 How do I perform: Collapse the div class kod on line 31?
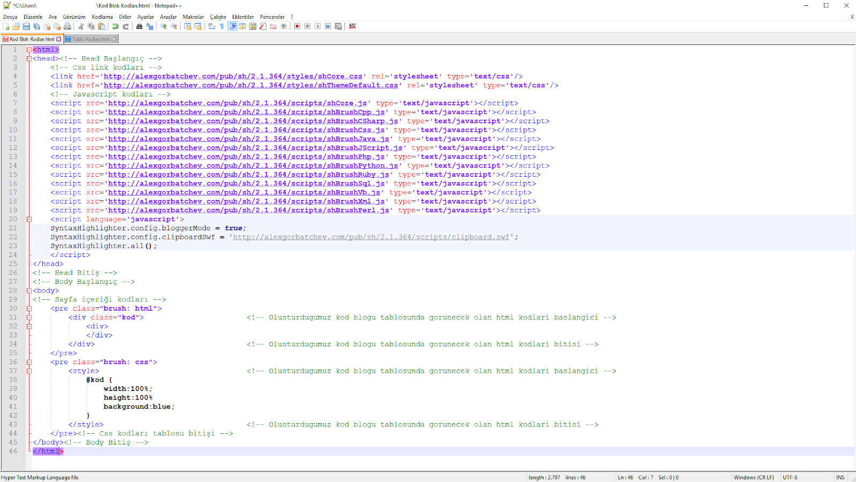tap(29, 318)
